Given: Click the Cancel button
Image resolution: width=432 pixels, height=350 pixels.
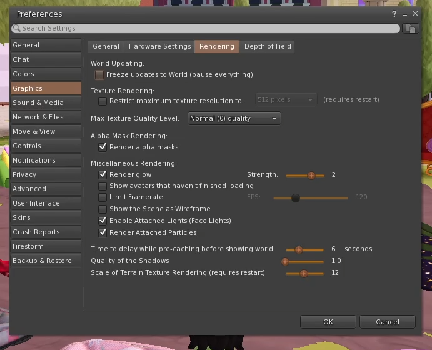Looking at the screenshot, I should (388, 322).
